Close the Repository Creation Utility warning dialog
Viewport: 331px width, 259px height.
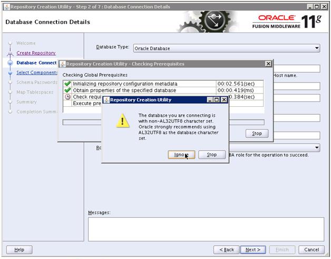pyautogui.click(x=224, y=100)
